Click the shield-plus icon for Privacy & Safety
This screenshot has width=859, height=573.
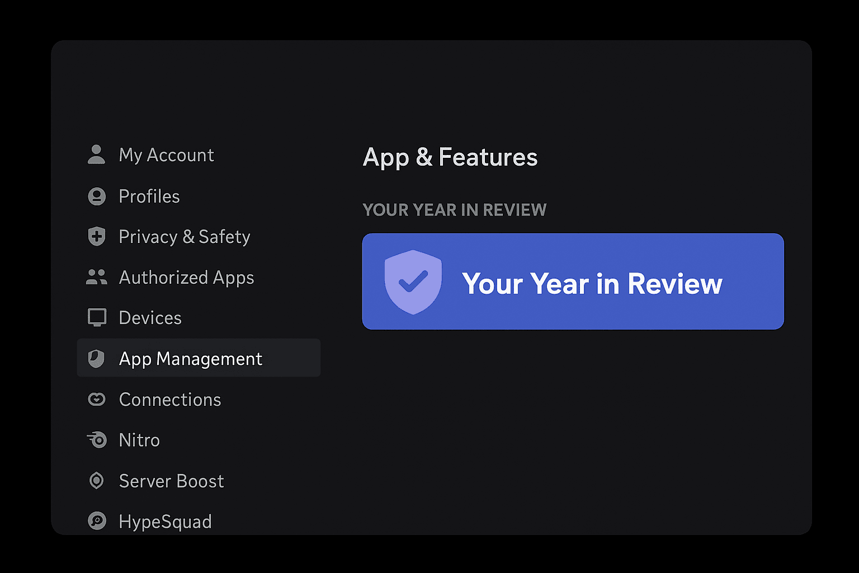coord(97,237)
